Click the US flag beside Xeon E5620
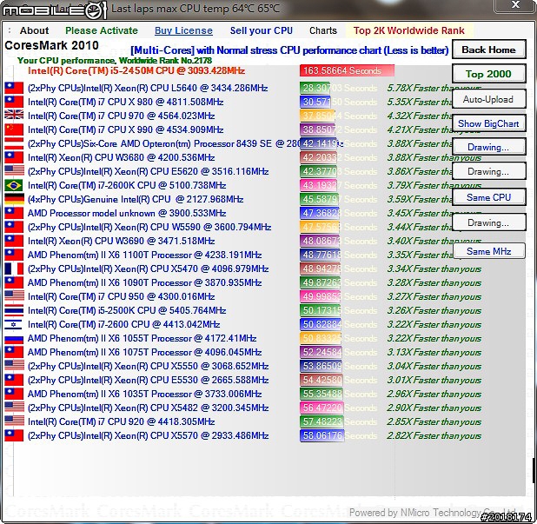This screenshot has width=537, height=524. click(x=14, y=171)
